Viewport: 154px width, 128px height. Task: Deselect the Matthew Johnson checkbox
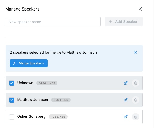pyautogui.click(x=12, y=100)
